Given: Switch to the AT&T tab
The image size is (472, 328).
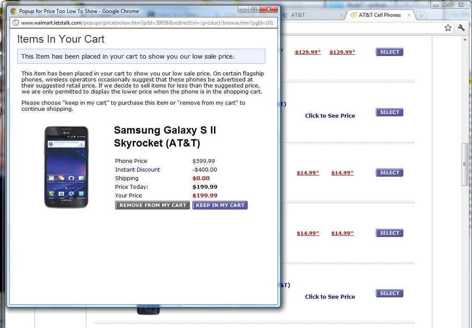Looking at the screenshot, I should 313,15.
